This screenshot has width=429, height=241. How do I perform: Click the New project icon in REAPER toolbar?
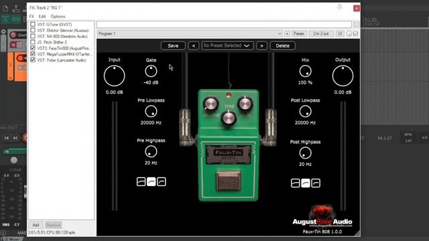coord(5,8)
